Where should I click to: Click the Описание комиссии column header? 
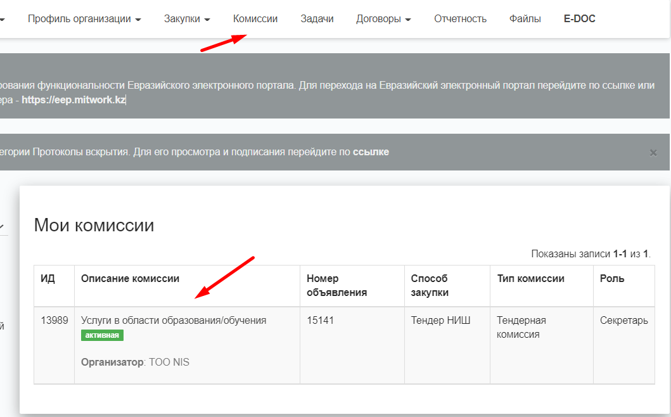pos(130,279)
